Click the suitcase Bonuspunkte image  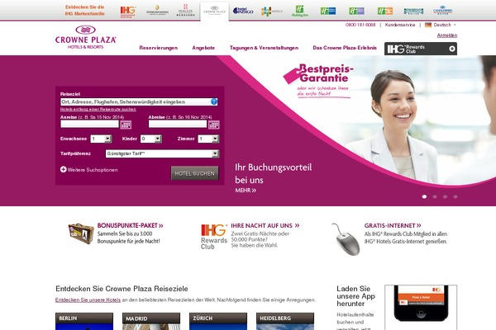(81, 233)
